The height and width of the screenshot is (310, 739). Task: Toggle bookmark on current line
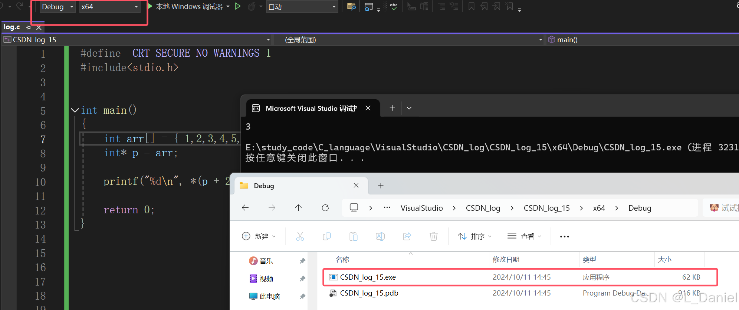tap(472, 7)
